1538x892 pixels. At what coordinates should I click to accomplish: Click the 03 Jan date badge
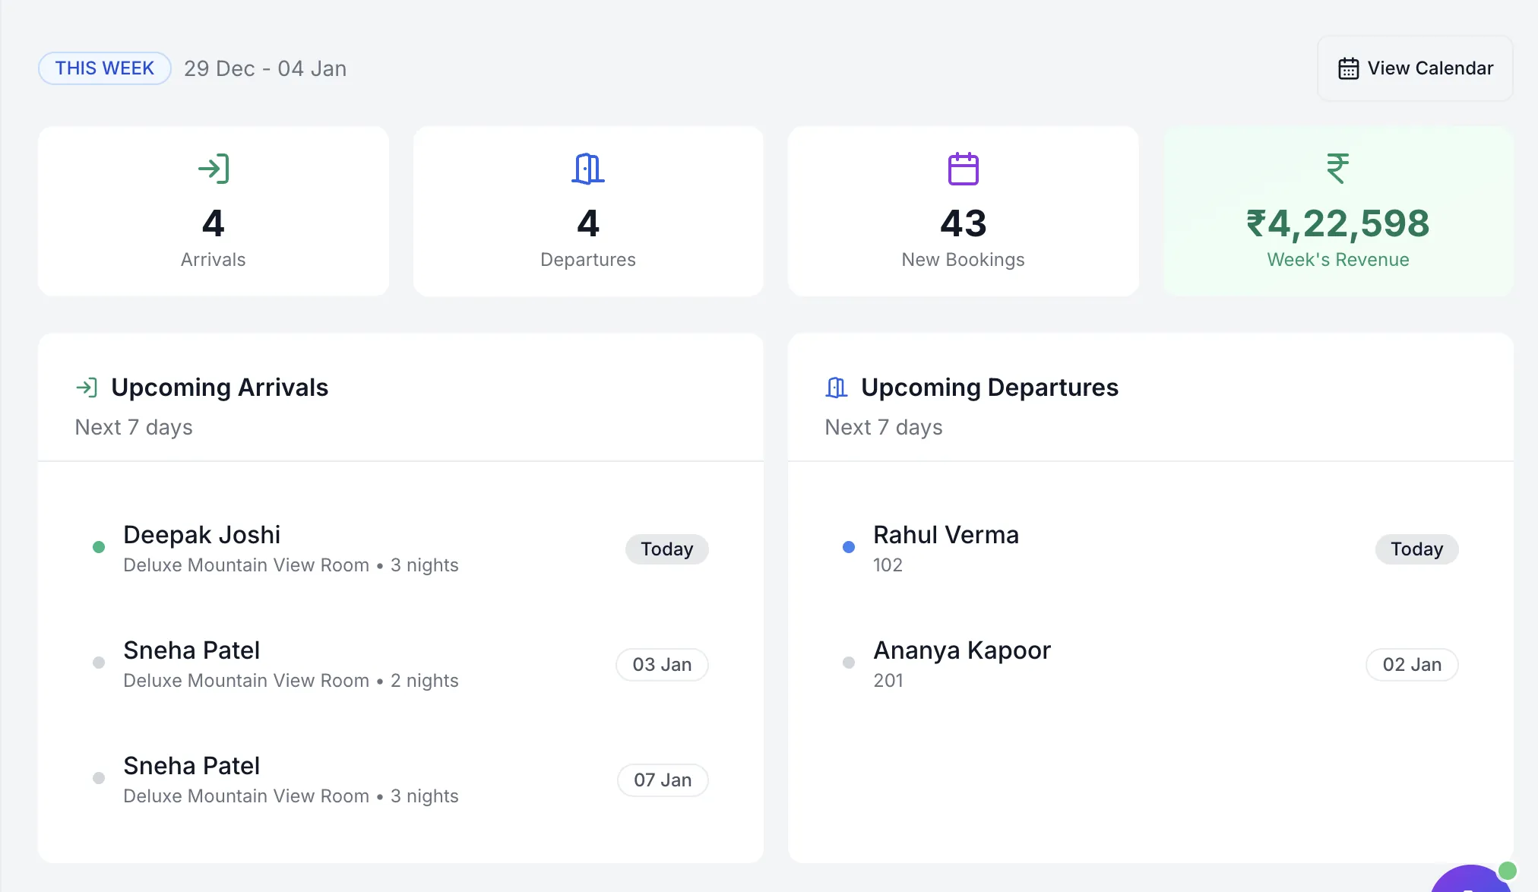tap(662, 665)
